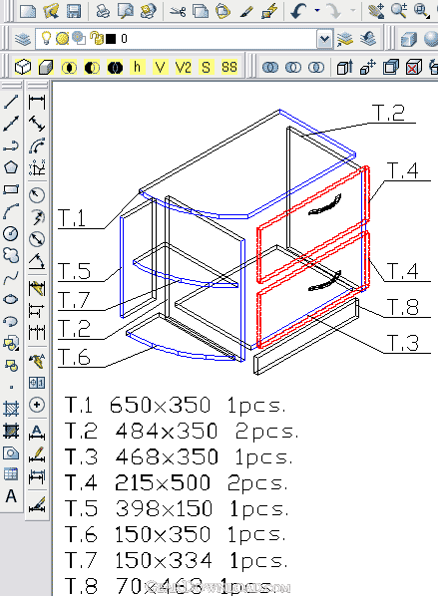Image resolution: width=438 pixels, height=596 pixels.
Task: Click the black color swatch of layer 0
Action: tap(111, 39)
